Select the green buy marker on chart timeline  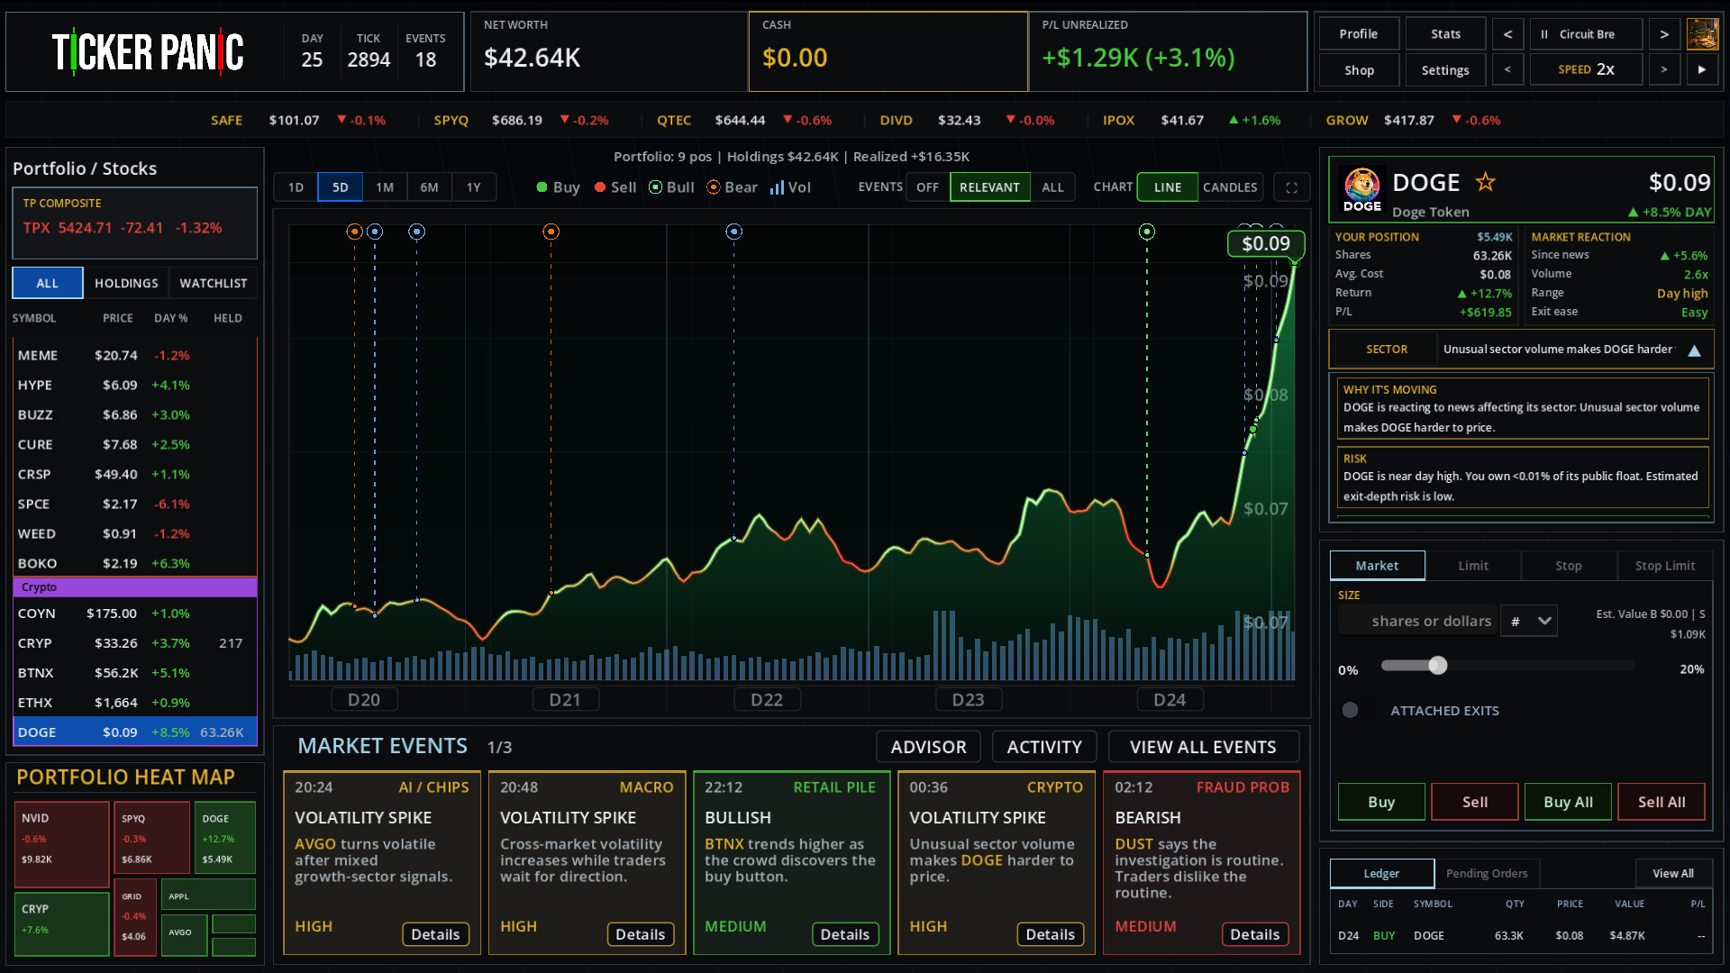pyautogui.click(x=1146, y=232)
